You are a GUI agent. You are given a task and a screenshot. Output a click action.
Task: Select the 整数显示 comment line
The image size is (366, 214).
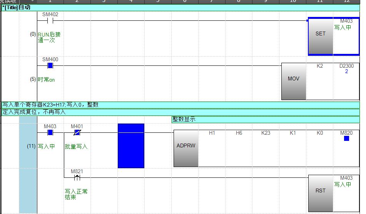point(266,120)
